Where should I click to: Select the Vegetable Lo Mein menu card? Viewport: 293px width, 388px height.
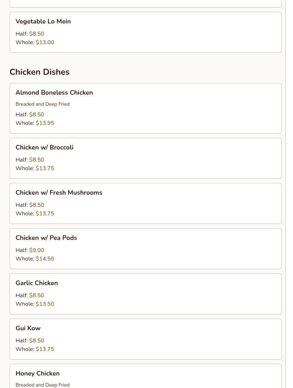tap(145, 32)
